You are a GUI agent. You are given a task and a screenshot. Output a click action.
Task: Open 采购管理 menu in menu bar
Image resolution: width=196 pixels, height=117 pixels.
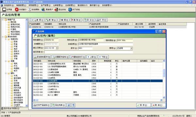[x=33, y=5]
